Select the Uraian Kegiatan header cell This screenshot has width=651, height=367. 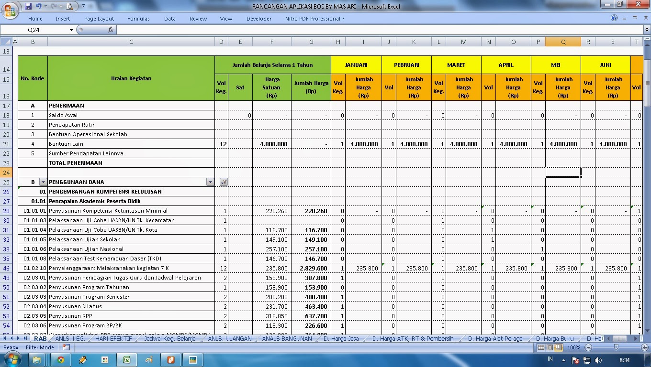tap(131, 78)
